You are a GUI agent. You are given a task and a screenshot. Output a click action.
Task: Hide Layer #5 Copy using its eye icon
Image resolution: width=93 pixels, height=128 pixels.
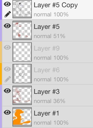(7, 4)
